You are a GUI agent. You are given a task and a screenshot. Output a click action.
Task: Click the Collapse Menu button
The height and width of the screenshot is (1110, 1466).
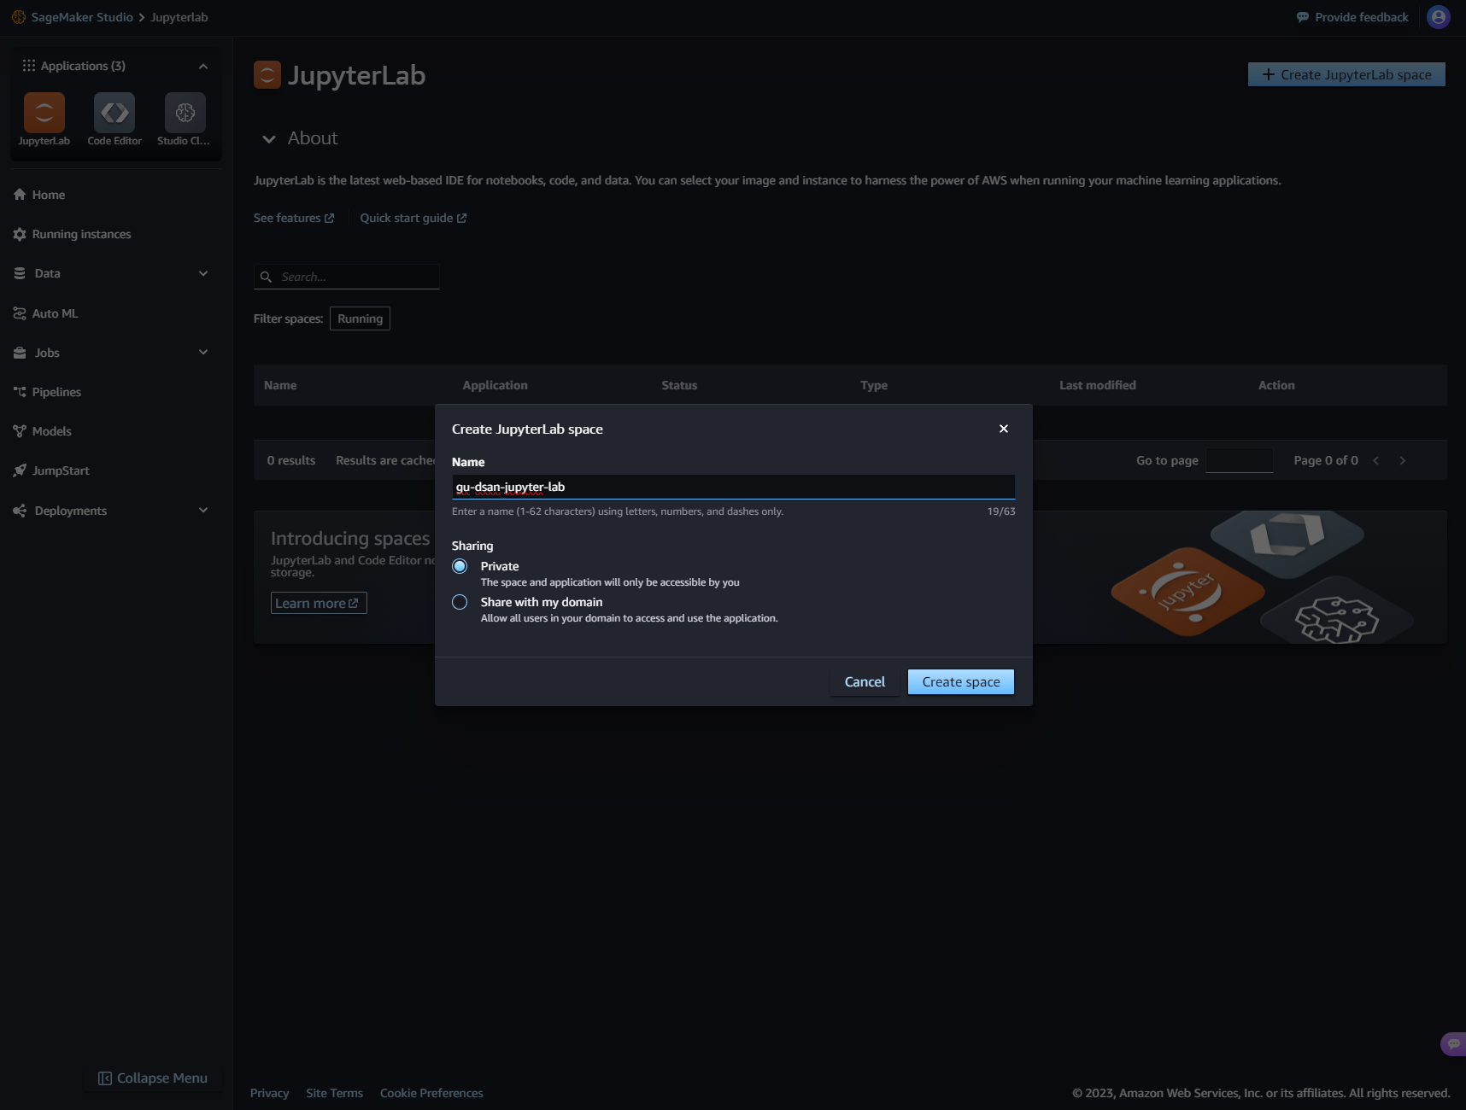[x=153, y=1078]
